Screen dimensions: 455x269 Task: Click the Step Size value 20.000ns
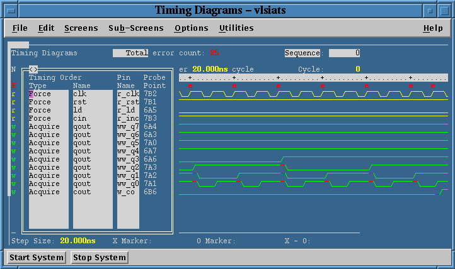click(x=78, y=241)
